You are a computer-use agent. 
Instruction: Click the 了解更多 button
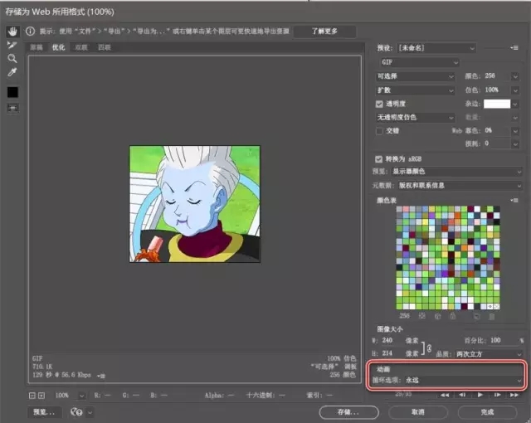pos(324,32)
